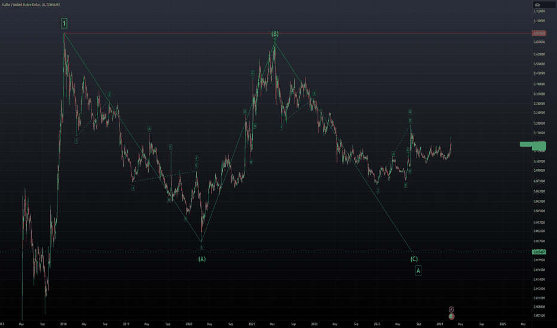Click the 2025 label on the time axis
This screenshot has height=328, width=557.
[x=503, y=324]
